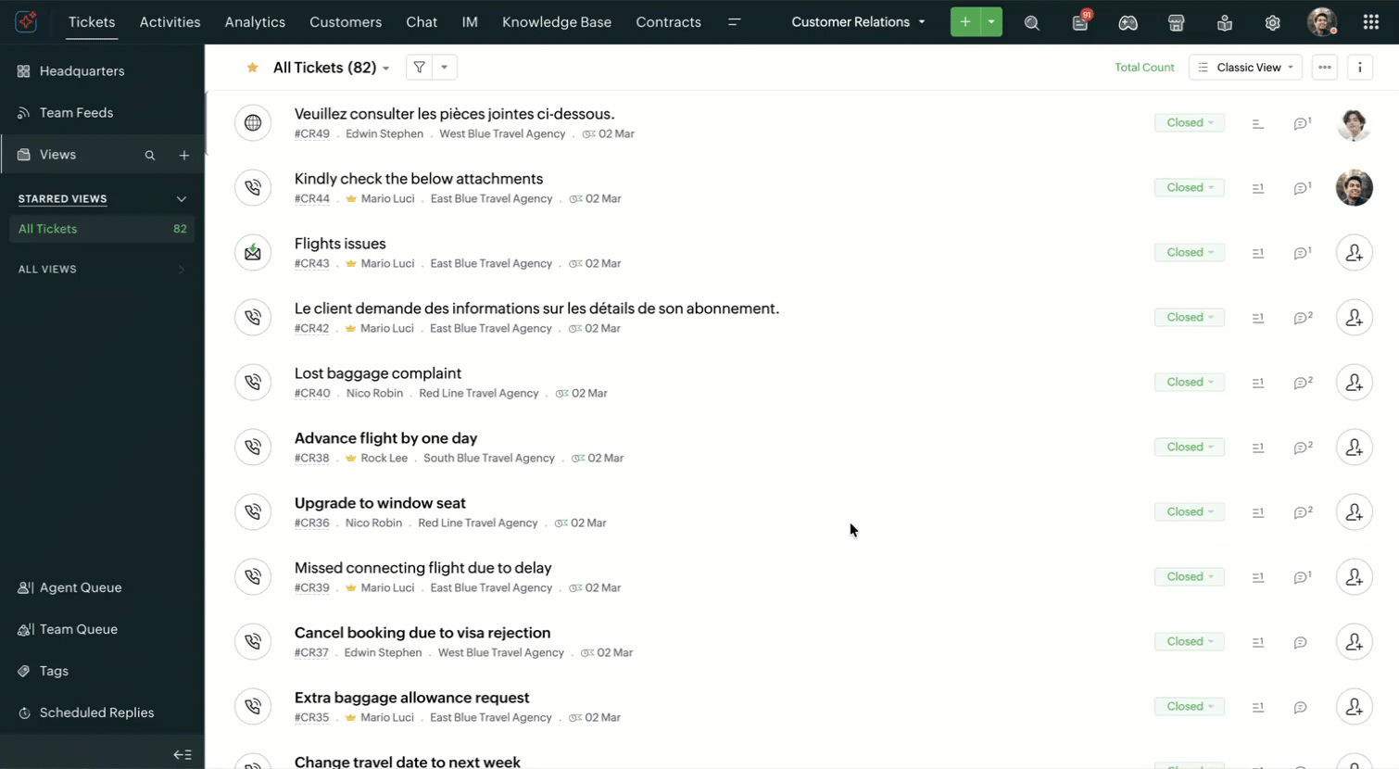Select the All Tickets starred view
1399x769 pixels.
[x=102, y=229]
